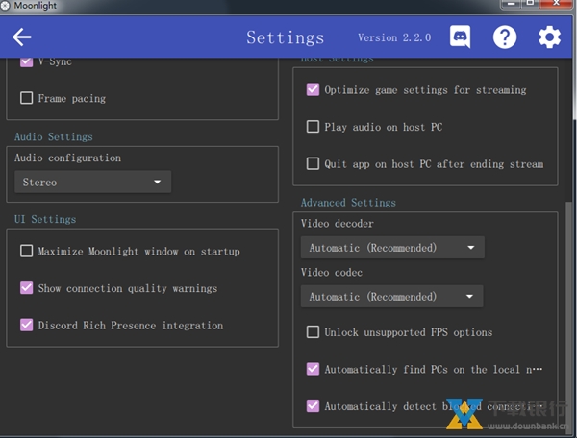Toggle the V-Sync checkbox
The height and width of the screenshot is (438, 577).
coord(27,62)
